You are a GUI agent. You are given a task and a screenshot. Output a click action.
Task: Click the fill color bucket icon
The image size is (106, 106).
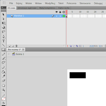(3, 103)
